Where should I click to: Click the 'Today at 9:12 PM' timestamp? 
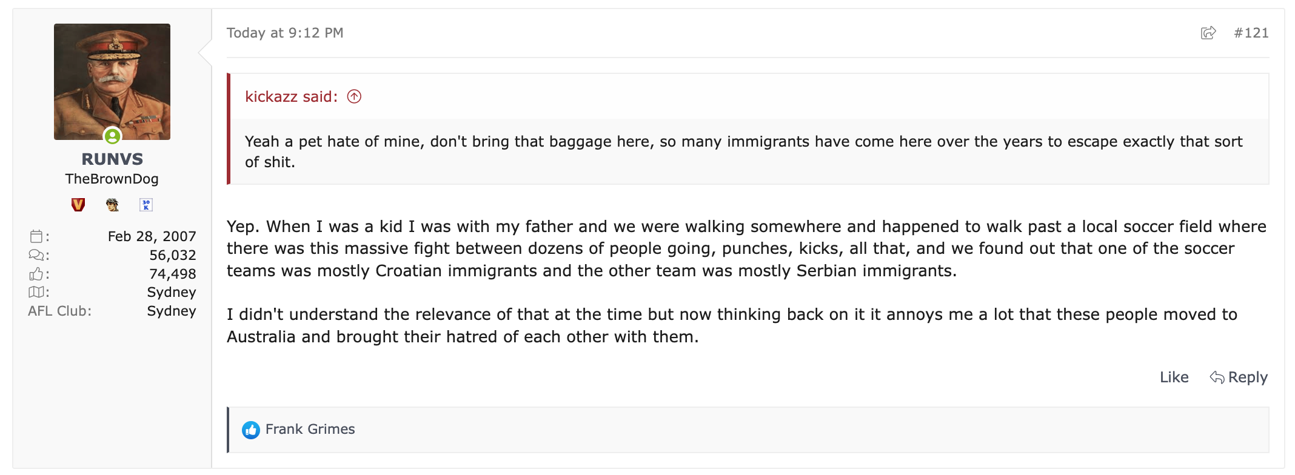click(x=285, y=33)
